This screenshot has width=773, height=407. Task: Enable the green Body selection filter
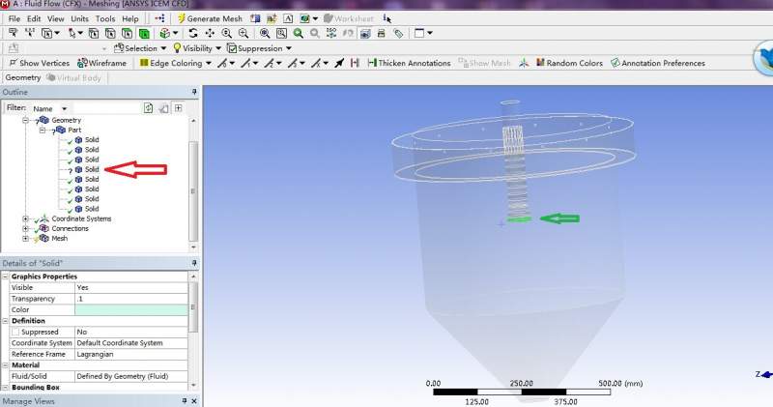pyautogui.click(x=144, y=33)
